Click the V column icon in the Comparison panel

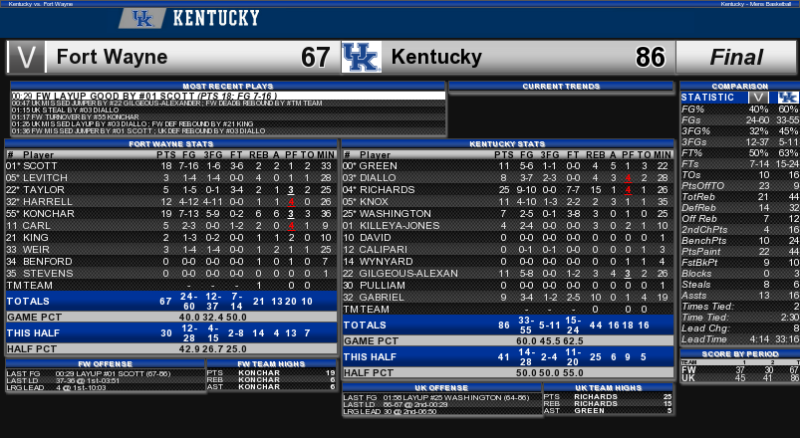758,98
